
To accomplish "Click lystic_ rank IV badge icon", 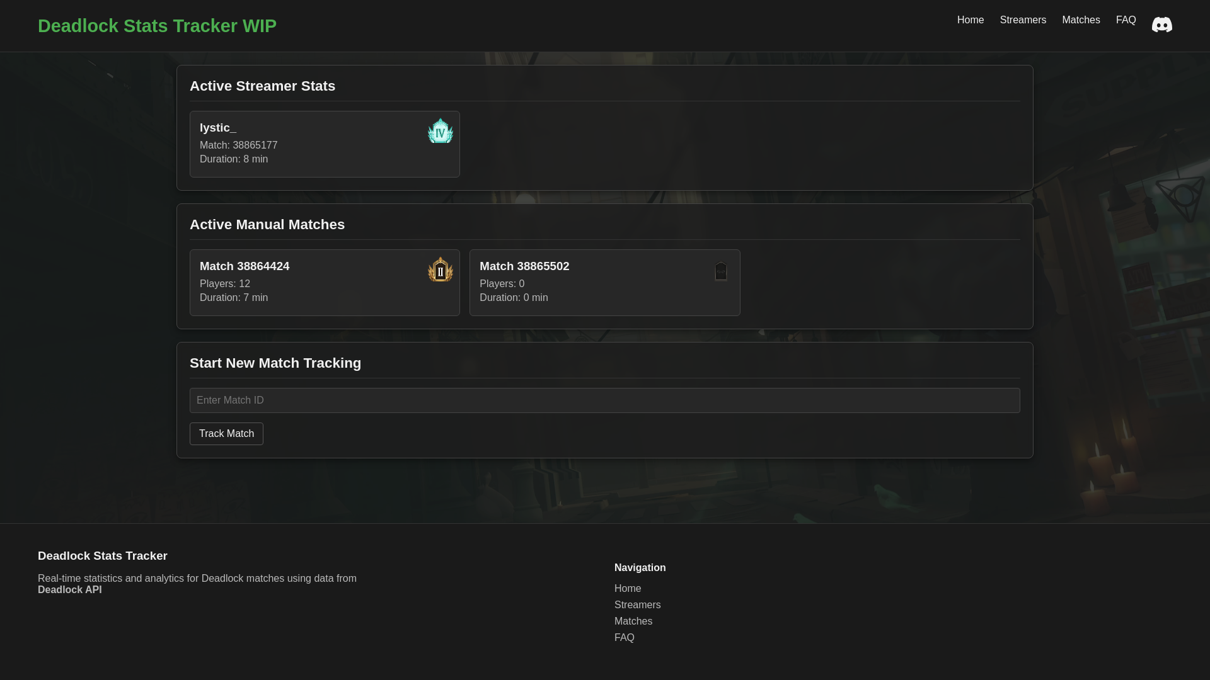I will (441, 130).
